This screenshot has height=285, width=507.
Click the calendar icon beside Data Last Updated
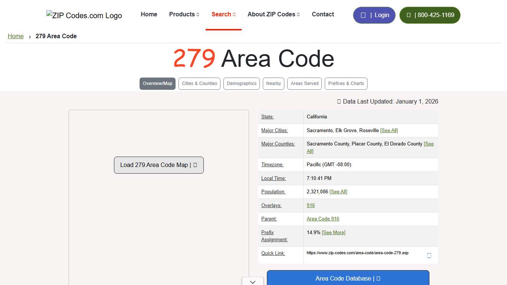(x=338, y=101)
